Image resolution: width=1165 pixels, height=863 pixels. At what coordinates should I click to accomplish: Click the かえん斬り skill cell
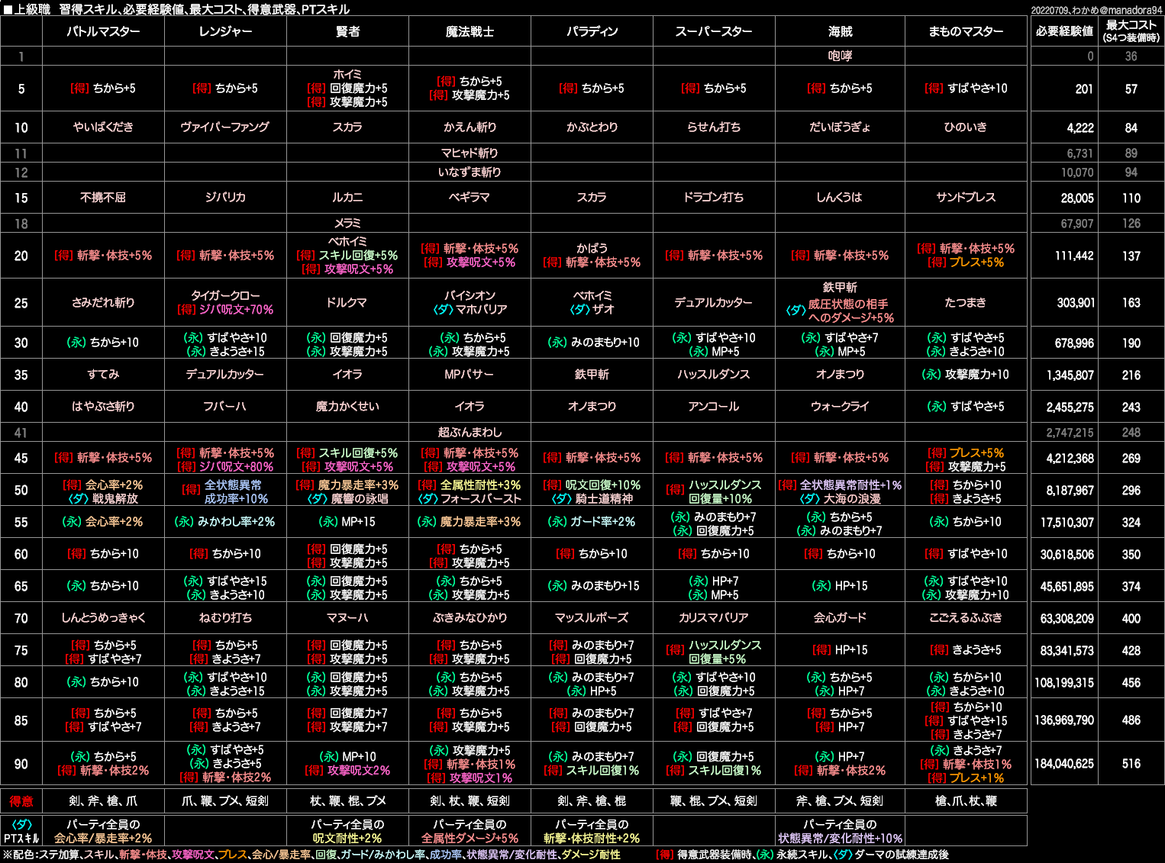point(470,127)
